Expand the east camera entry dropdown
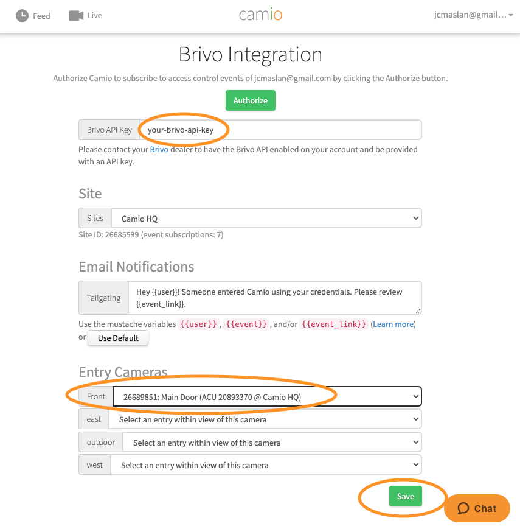Viewport: 520px width, 529px height. (x=265, y=419)
